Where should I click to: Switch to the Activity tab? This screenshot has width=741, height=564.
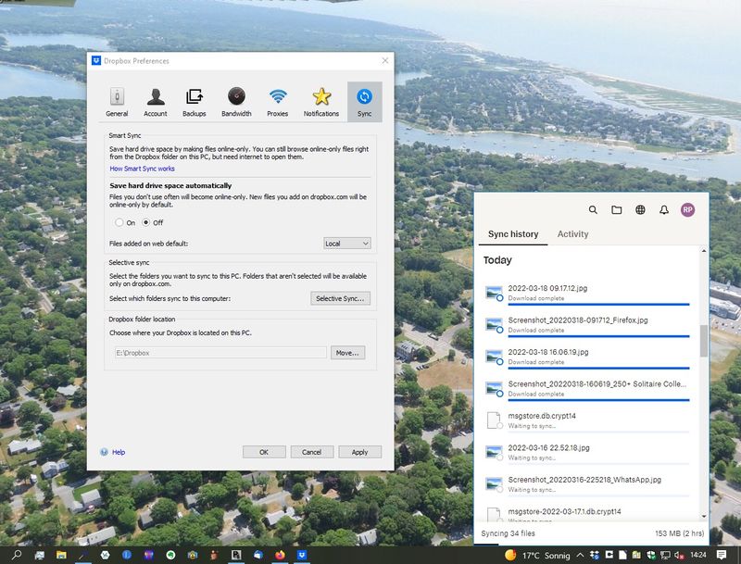572,234
